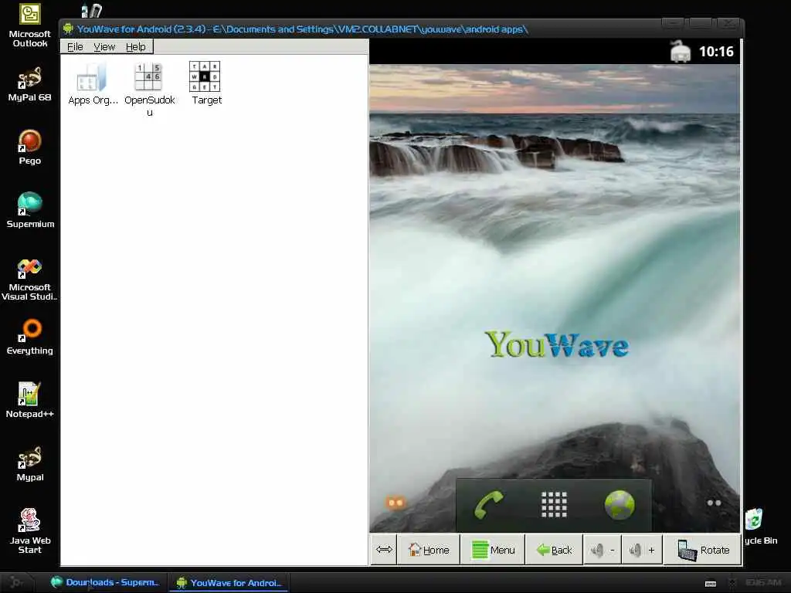The image size is (791, 593).
Task: Select the Supermium desktop shortcut
Action: click(x=30, y=210)
